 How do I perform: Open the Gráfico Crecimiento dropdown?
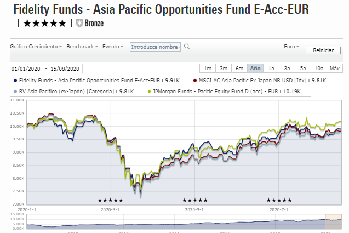[x=36, y=47]
